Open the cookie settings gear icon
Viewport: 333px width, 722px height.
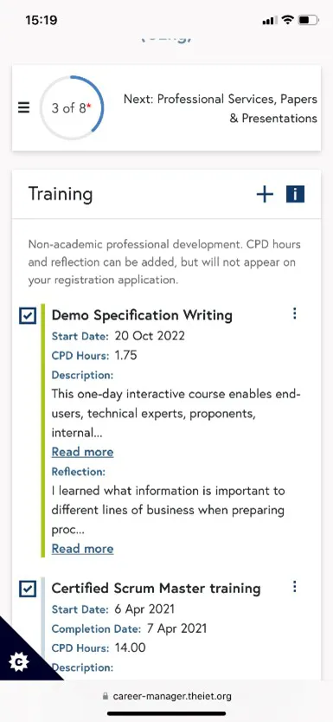[x=19, y=661]
